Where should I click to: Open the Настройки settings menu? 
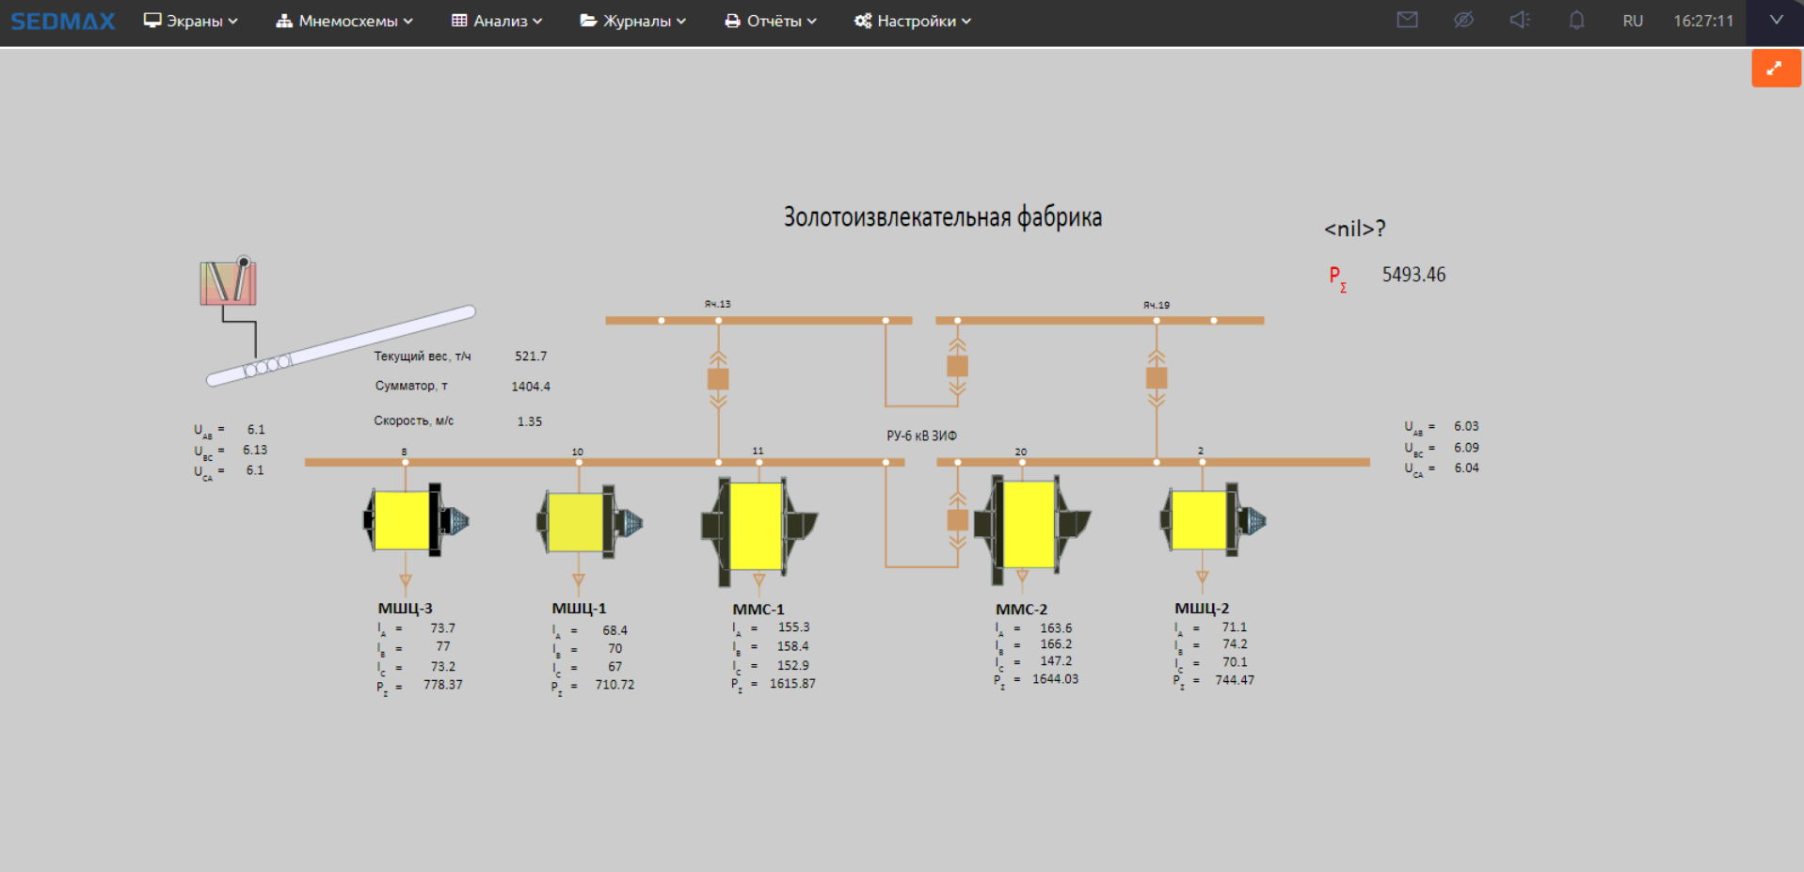pos(913,21)
